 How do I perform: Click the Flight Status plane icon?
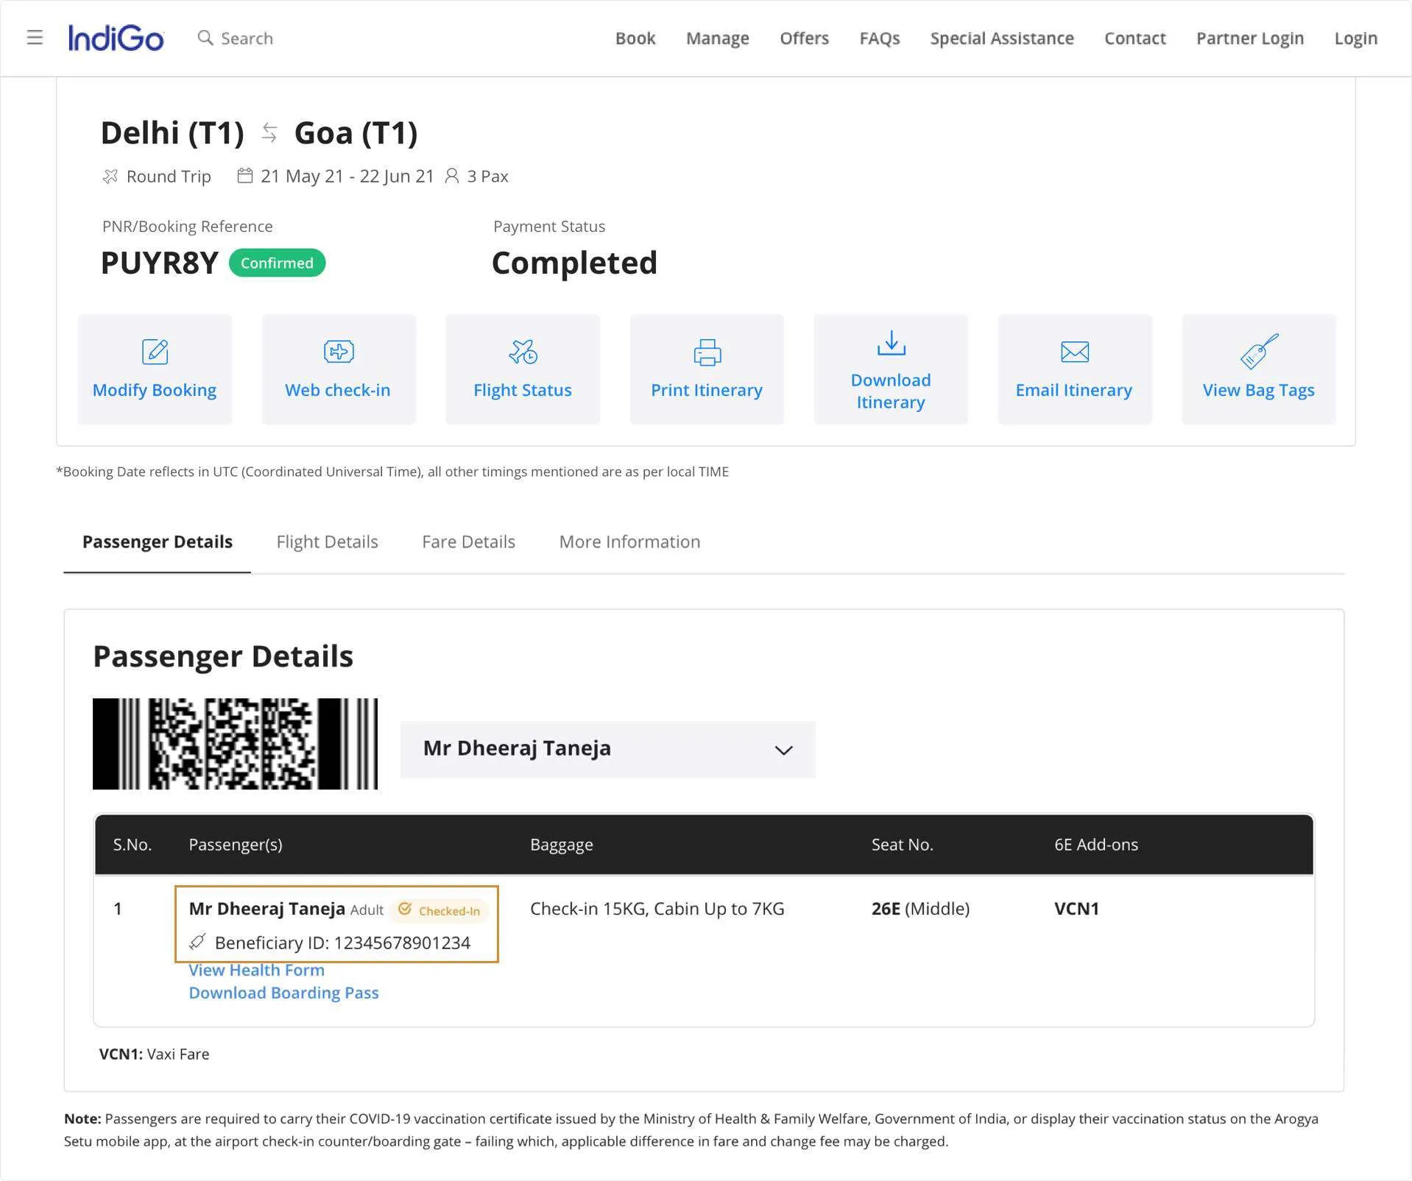[523, 352]
